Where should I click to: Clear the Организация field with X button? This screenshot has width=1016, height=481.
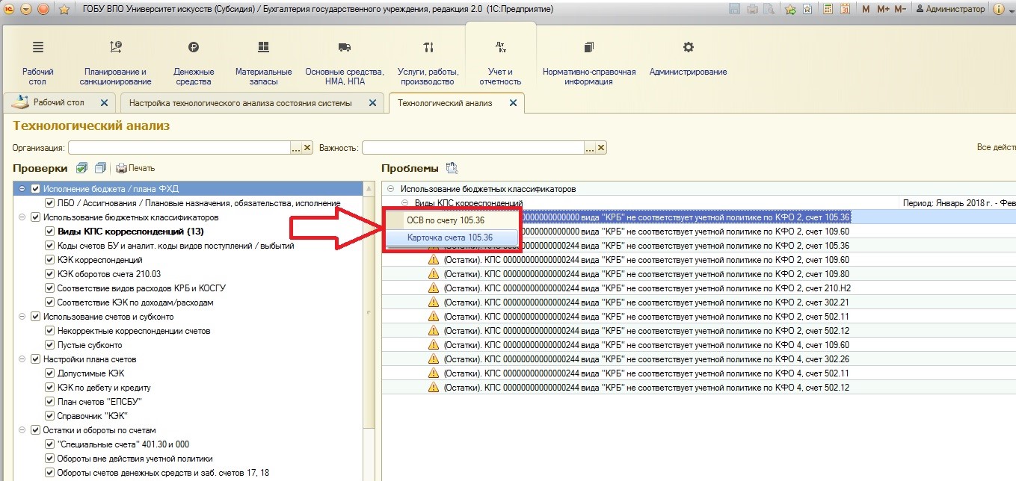point(307,148)
